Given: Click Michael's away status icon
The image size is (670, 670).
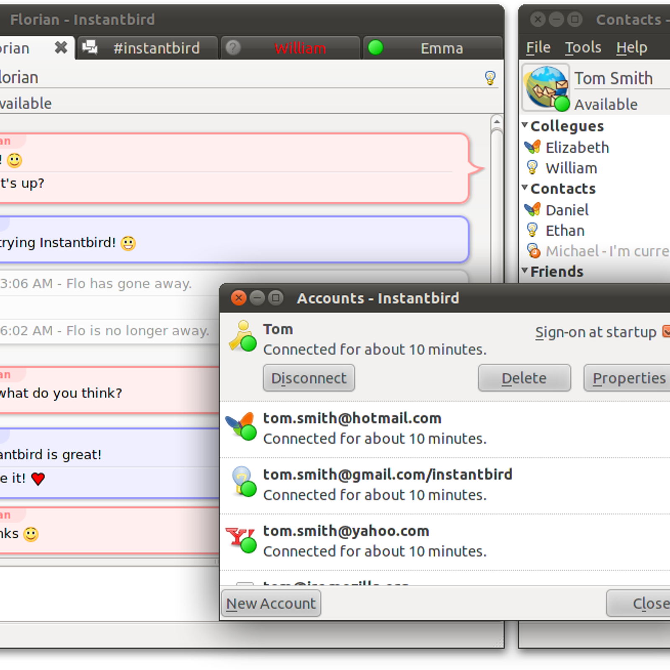Looking at the screenshot, I should [x=533, y=250].
